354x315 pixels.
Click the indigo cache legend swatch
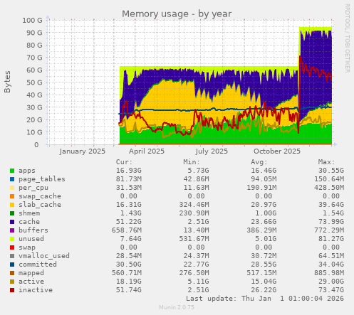(x=12, y=222)
